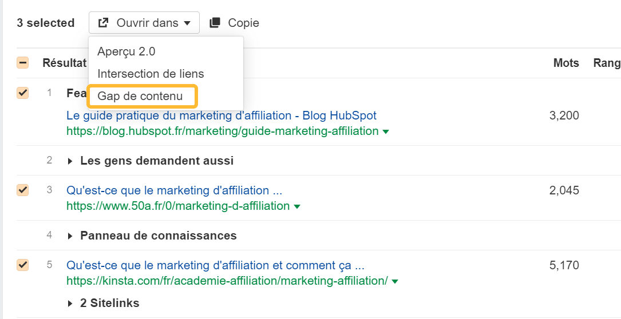The width and height of the screenshot is (621, 319).
Task: Open the HubSpot guide pratique link
Action: (x=221, y=115)
